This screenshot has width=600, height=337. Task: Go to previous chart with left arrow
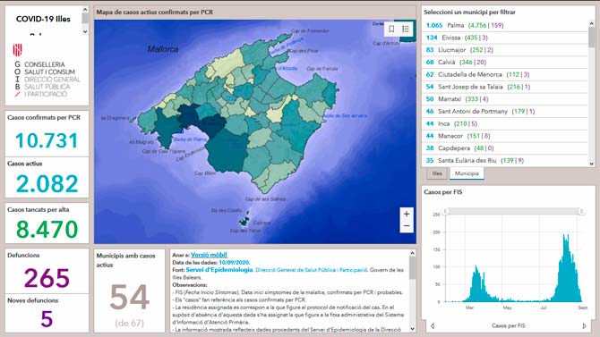(x=433, y=326)
